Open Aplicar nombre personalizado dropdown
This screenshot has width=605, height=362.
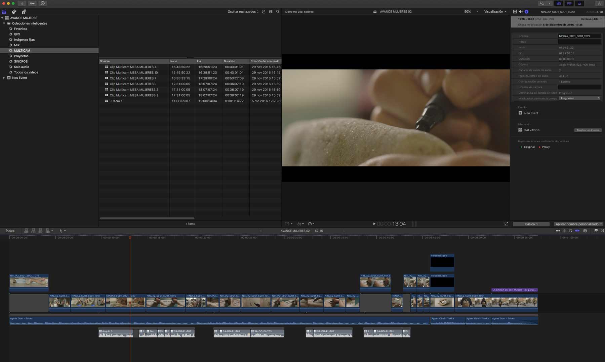pos(578,224)
